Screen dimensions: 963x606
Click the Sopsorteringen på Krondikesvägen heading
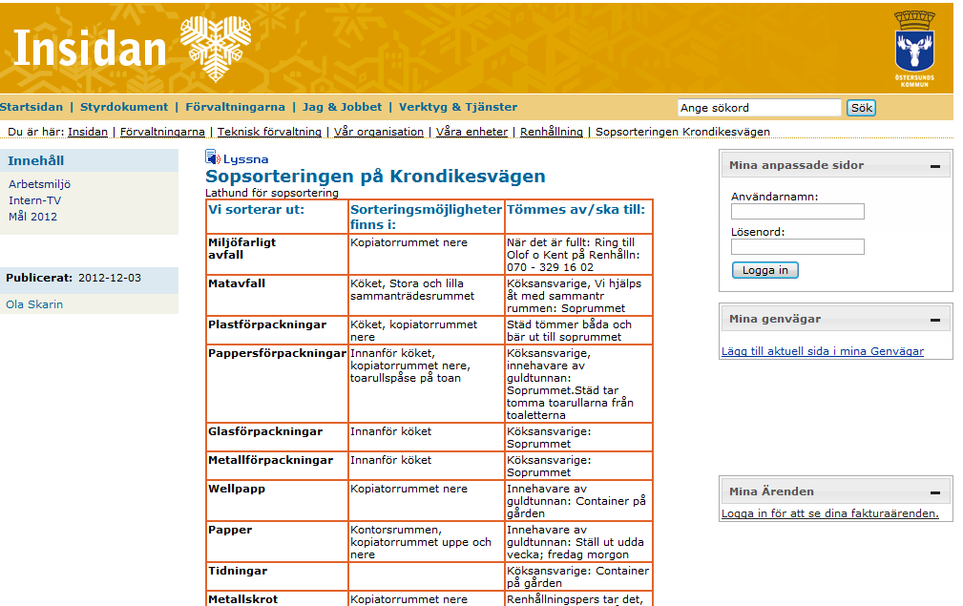tap(375, 177)
